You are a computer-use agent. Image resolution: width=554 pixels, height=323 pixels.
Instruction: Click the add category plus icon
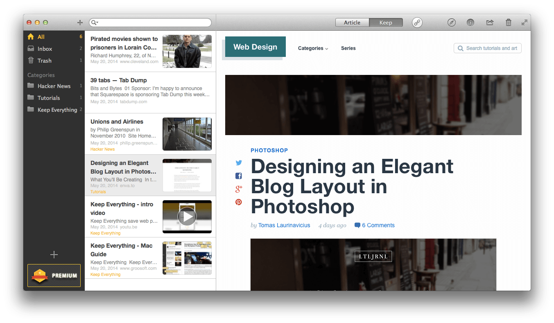coord(54,255)
